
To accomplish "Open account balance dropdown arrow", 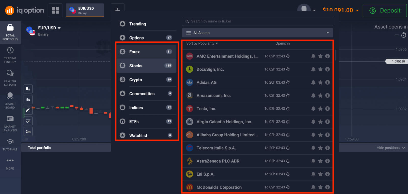I will point(358,10).
